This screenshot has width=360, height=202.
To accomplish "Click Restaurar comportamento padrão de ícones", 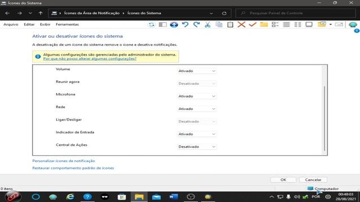I will tap(73, 168).
